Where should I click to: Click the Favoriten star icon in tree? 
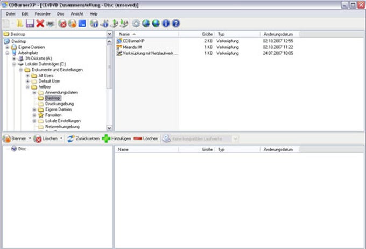pyautogui.click(x=41, y=115)
